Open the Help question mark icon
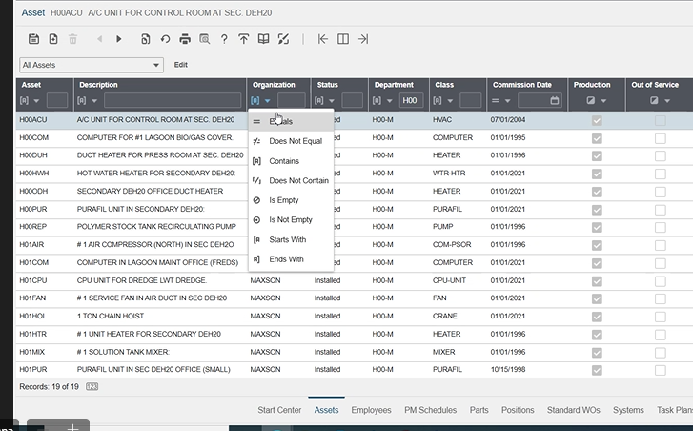693x431 pixels. pyautogui.click(x=224, y=39)
